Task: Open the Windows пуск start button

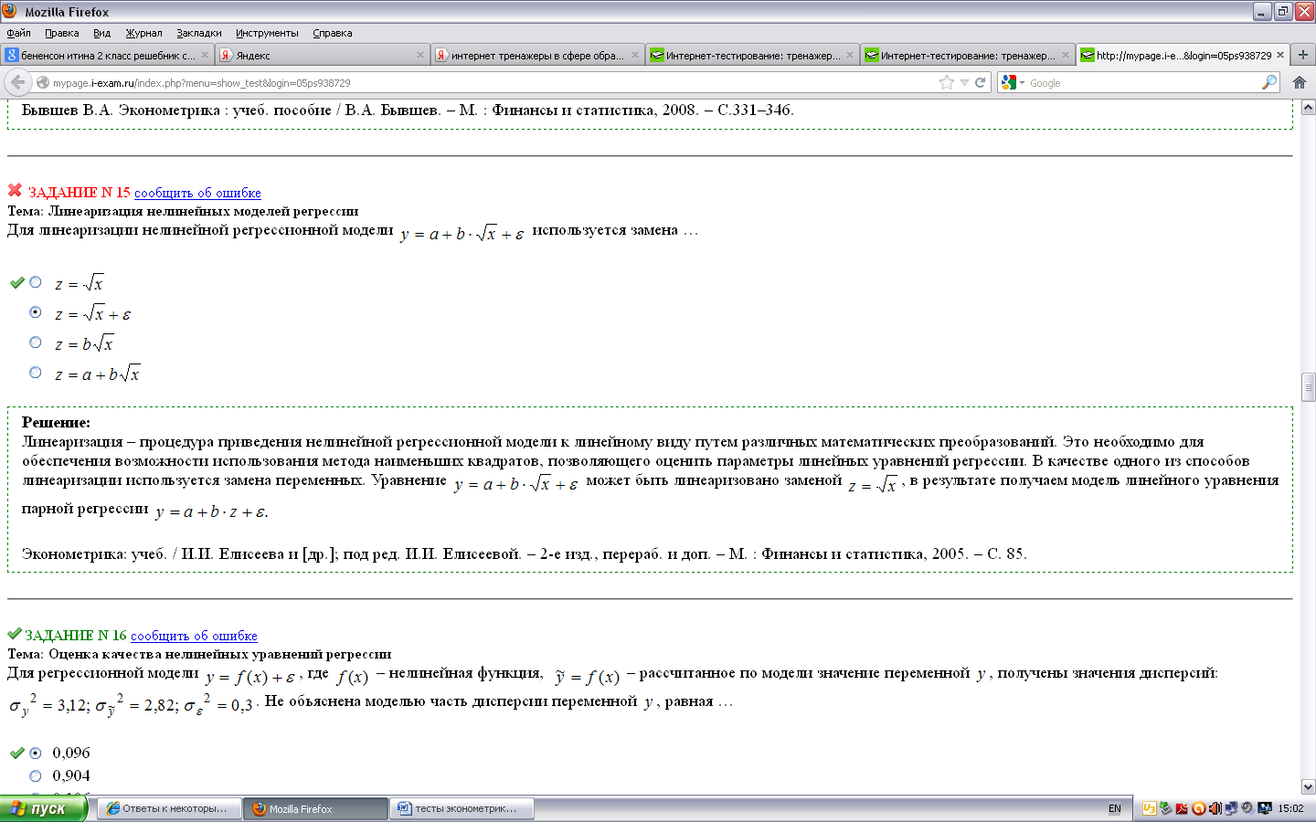Action: point(43,808)
